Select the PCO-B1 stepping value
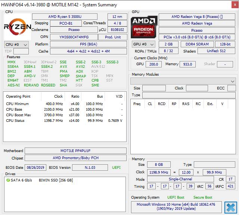This screenshot has height=215, width=239. coord(66,23)
